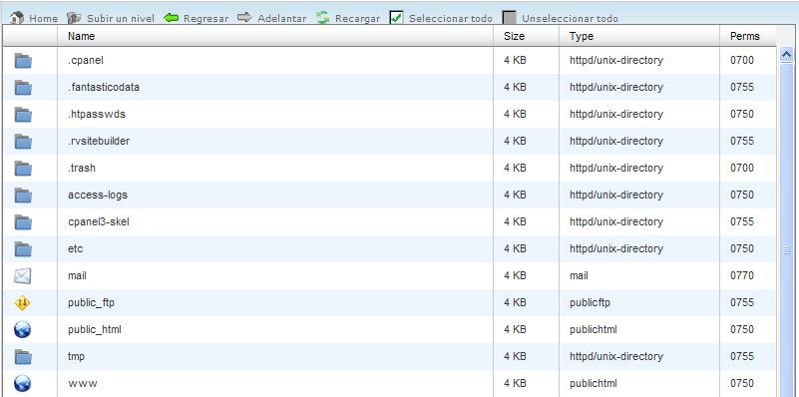Select the public_html globe icon
This screenshot has width=799, height=397.
22,330
